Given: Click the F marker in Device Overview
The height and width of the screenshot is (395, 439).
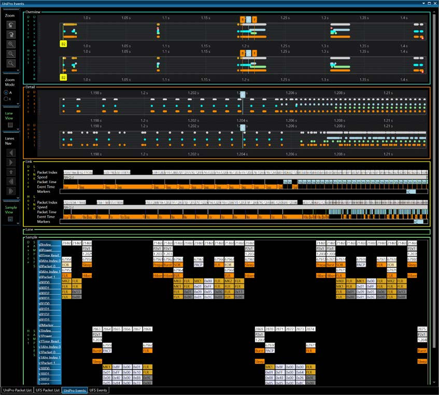Looking at the screenshot, I should coord(254,20).
